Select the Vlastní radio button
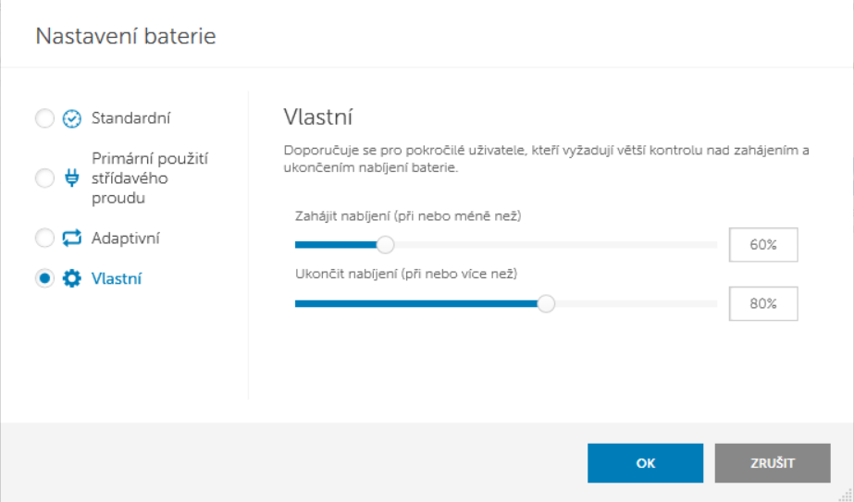The width and height of the screenshot is (854, 502). (43, 278)
